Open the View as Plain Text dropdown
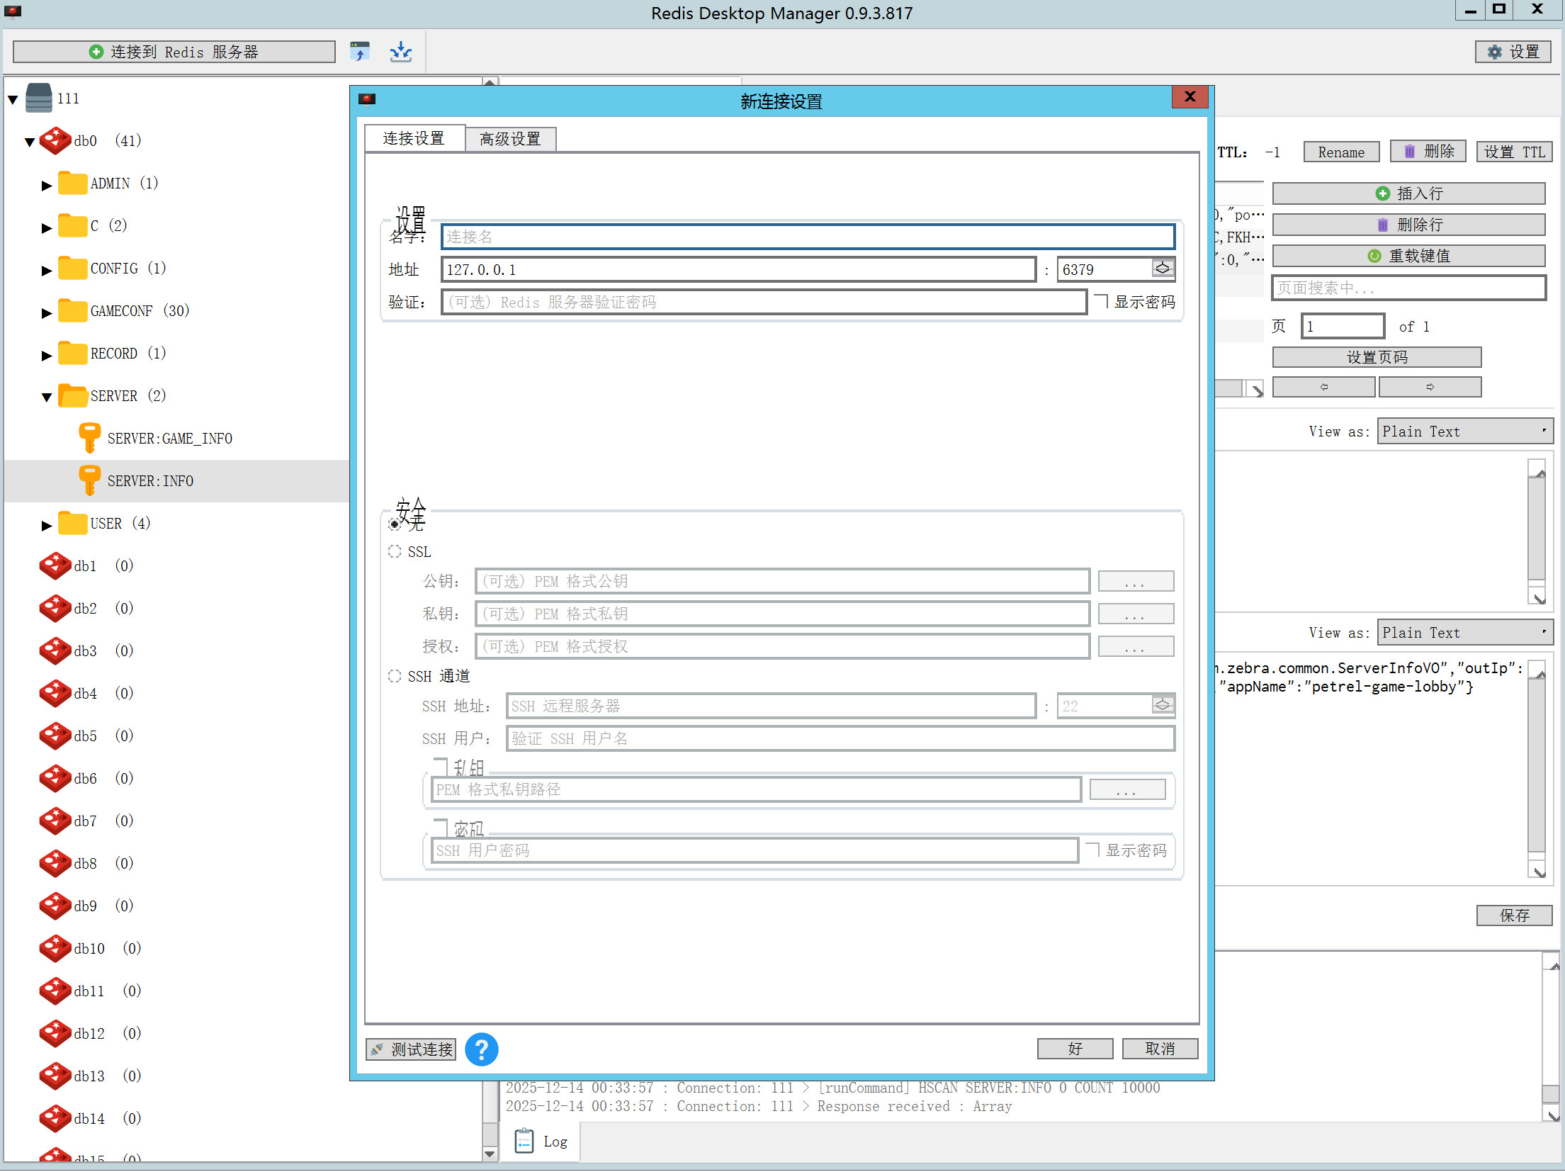Screen dimensions: 1565x1172 pos(1464,431)
